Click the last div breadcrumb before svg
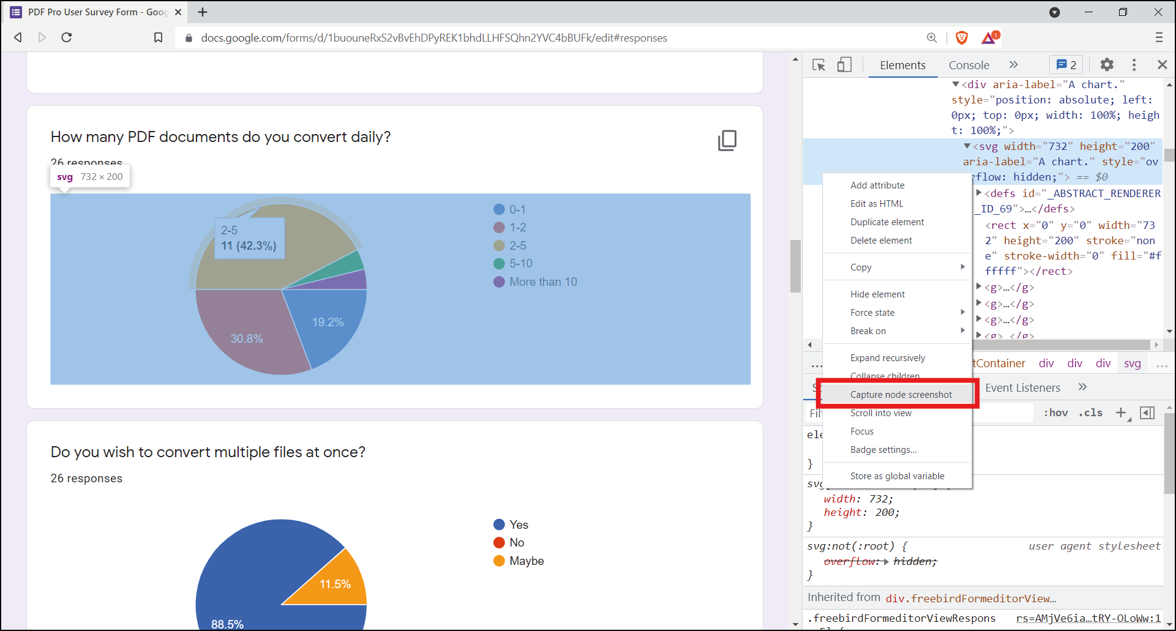 point(1103,364)
